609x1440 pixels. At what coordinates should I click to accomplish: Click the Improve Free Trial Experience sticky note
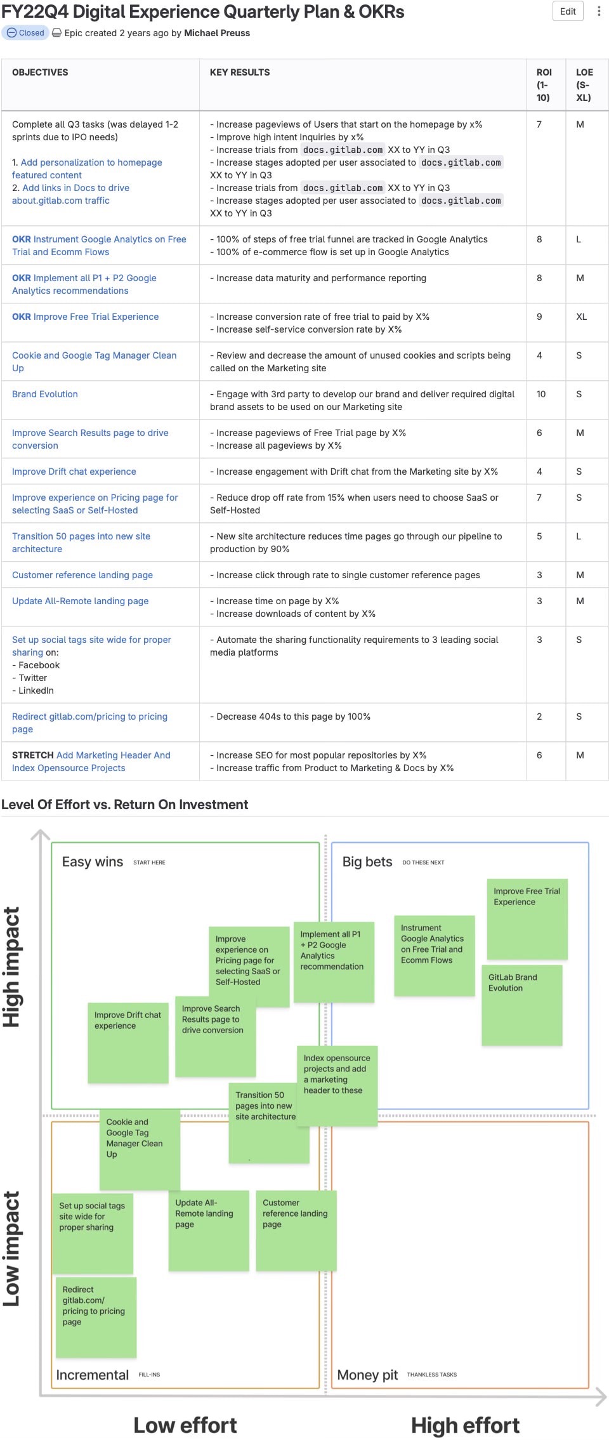pos(527,918)
